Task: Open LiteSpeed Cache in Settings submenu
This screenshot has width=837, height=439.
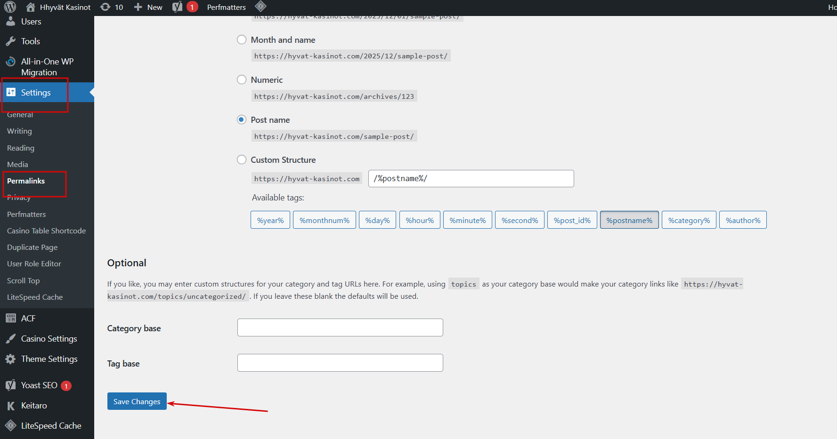Action: pyautogui.click(x=35, y=297)
